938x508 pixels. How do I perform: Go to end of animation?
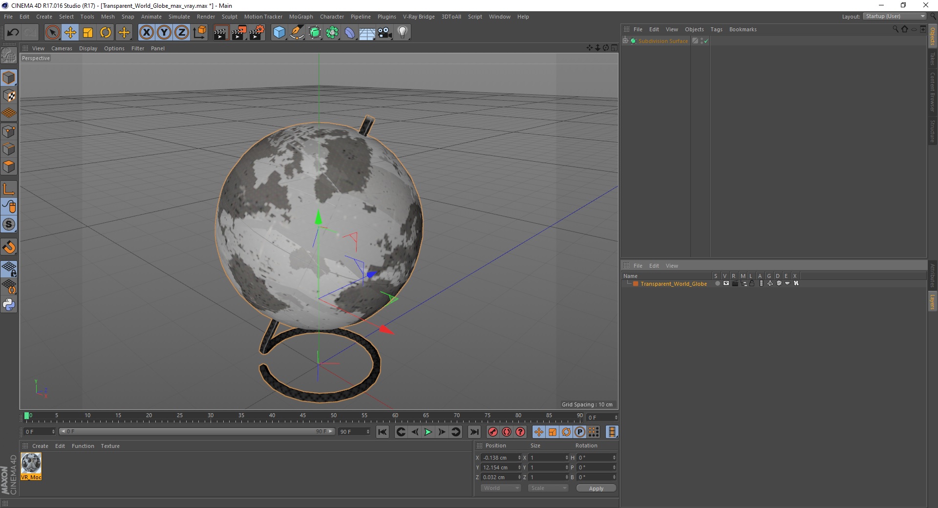pyautogui.click(x=474, y=432)
